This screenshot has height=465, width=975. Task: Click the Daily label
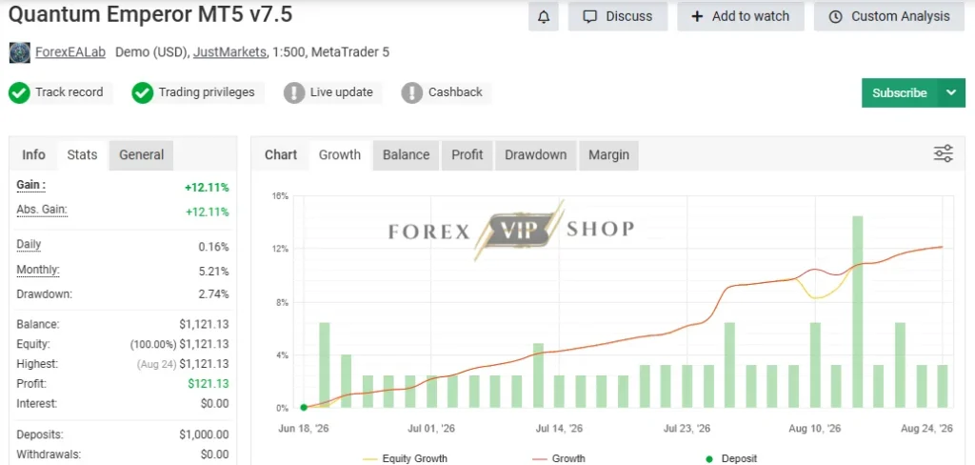[29, 244]
